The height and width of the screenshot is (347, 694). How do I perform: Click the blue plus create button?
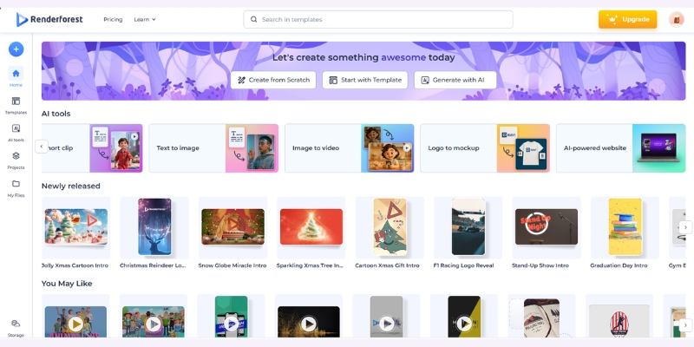(x=16, y=49)
